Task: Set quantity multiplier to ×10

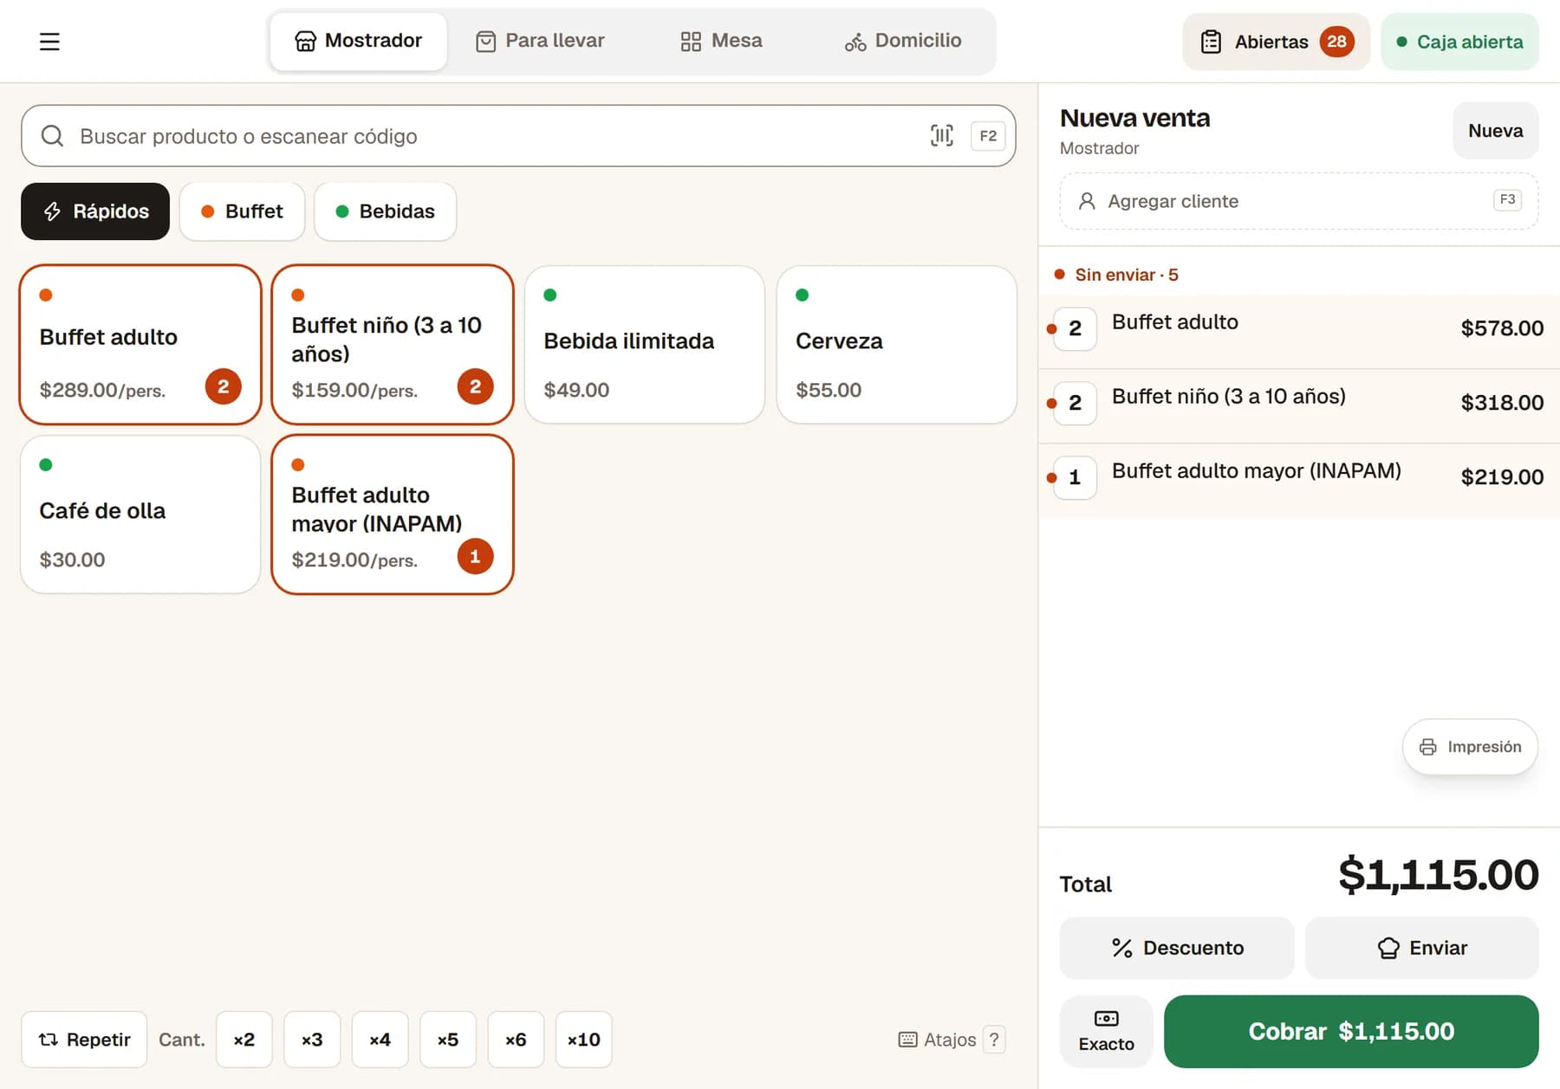Action: [x=583, y=1040]
